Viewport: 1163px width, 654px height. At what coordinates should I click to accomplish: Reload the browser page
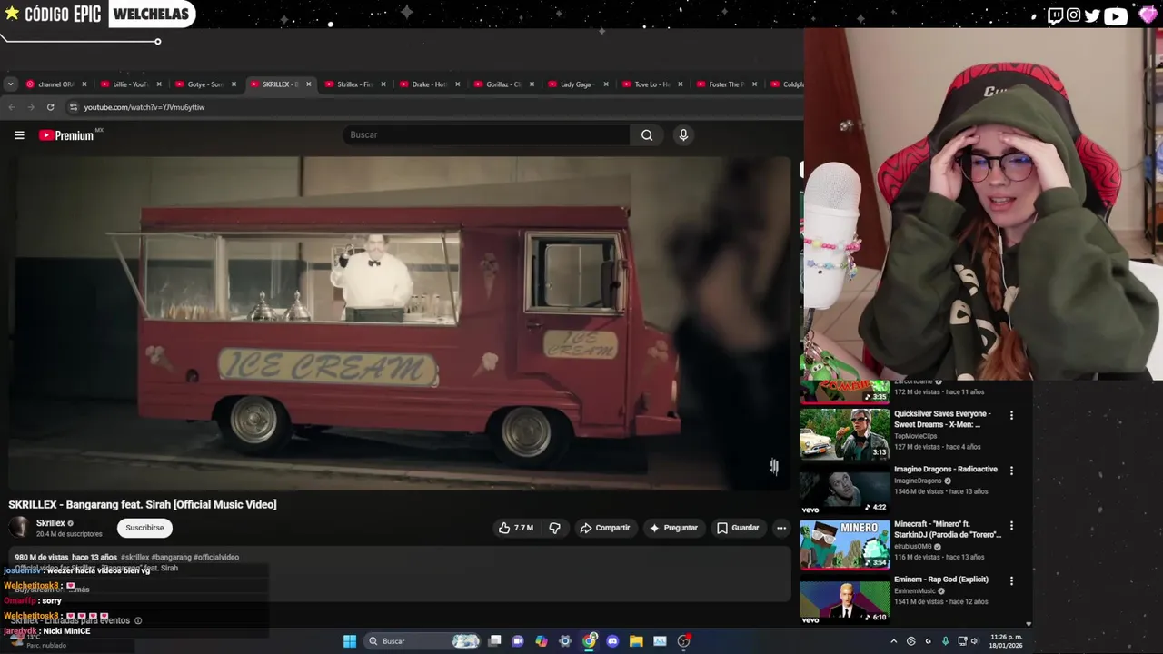click(x=50, y=107)
